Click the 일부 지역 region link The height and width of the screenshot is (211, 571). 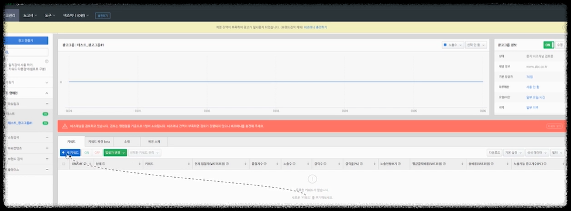[x=532, y=108]
